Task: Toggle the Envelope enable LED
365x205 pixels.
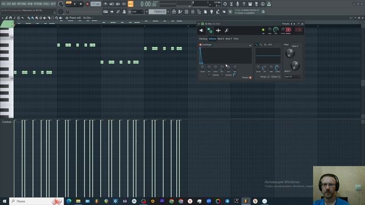Action: (x=200, y=44)
